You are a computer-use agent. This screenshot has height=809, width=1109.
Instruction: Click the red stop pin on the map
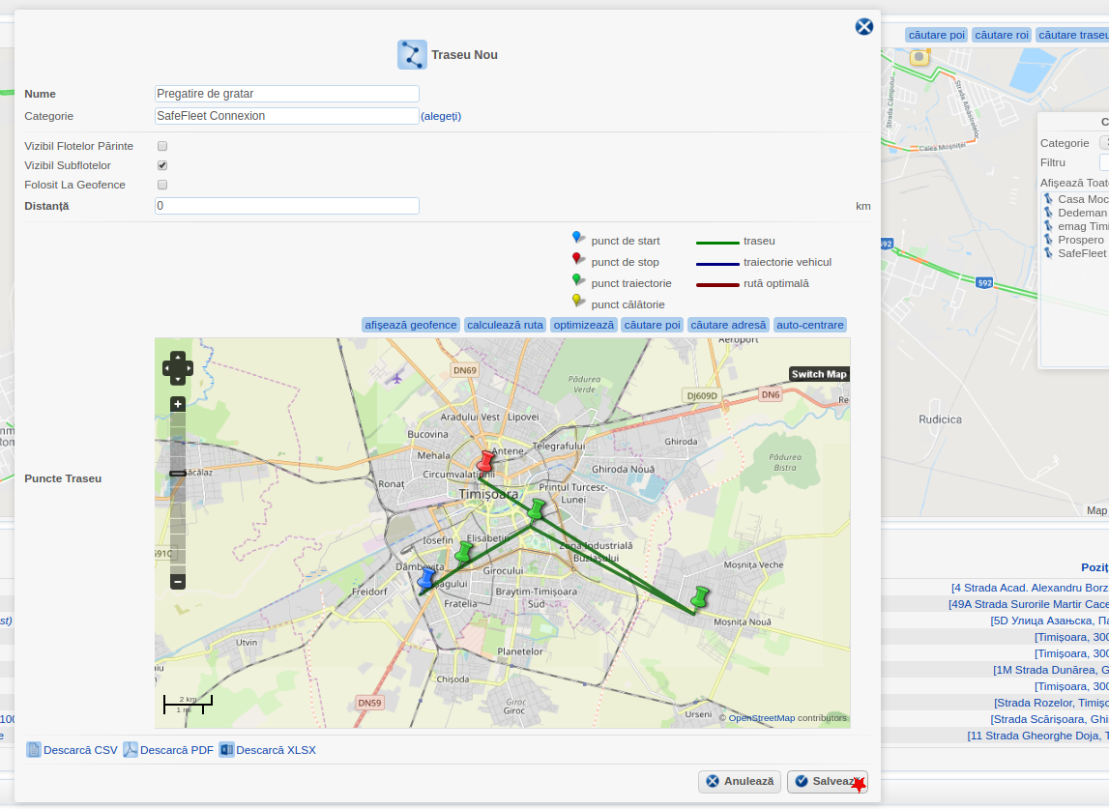pyautogui.click(x=482, y=462)
